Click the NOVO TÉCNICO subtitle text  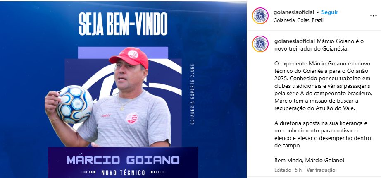coord(123,173)
